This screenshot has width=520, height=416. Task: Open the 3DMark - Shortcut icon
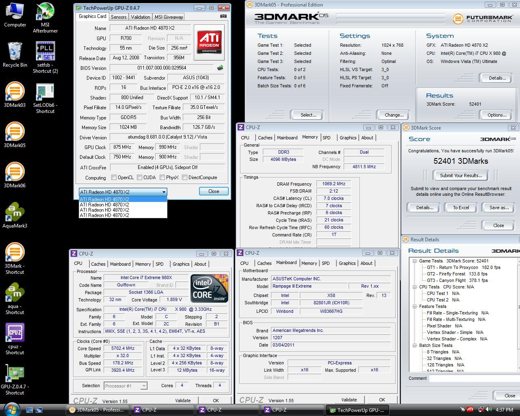click(x=15, y=258)
